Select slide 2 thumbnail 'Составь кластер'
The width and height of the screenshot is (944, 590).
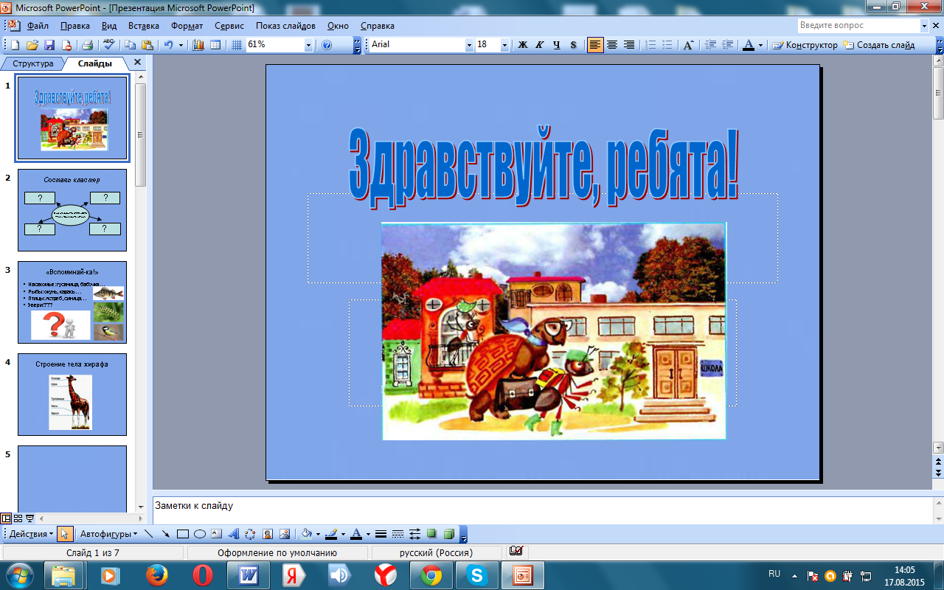tap(72, 210)
